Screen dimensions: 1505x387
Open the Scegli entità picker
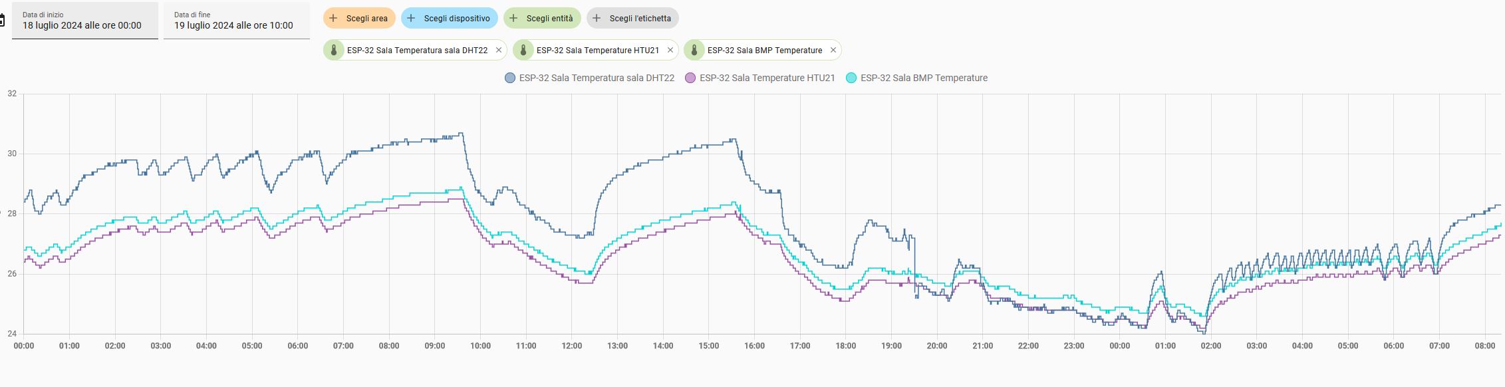click(542, 18)
